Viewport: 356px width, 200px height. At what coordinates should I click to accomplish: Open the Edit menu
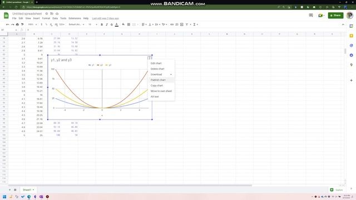[21, 18]
